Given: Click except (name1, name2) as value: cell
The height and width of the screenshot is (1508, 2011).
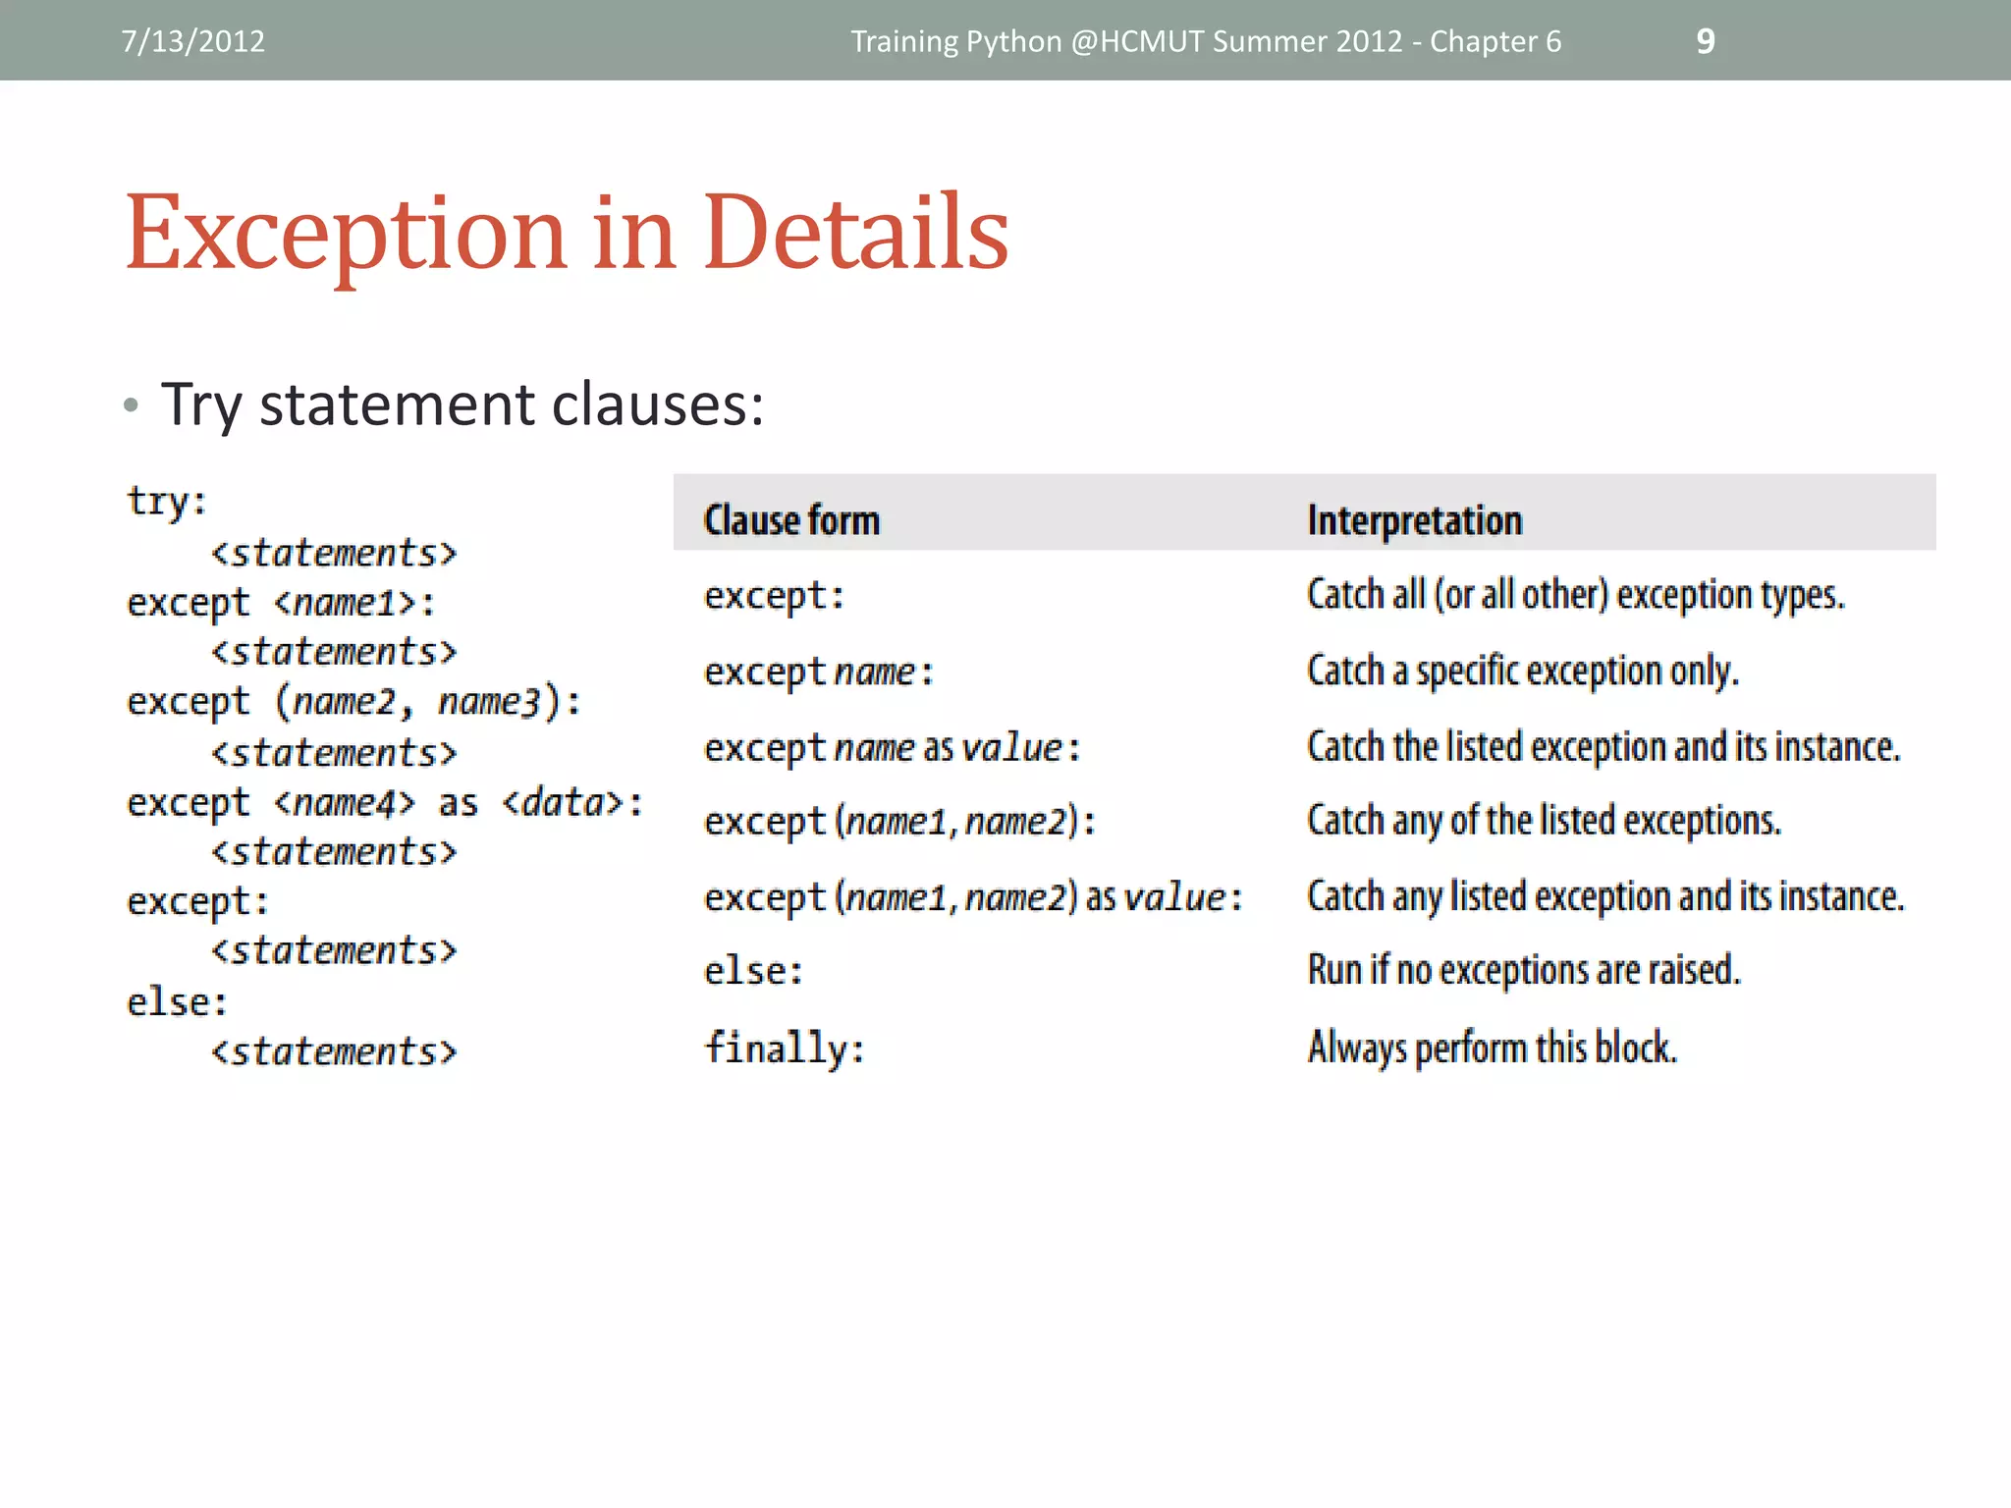Looking at the screenshot, I should tap(973, 897).
